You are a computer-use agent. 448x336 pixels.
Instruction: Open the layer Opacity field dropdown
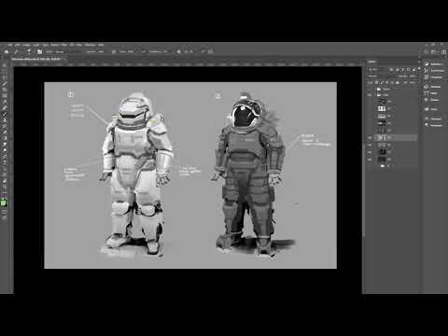click(x=412, y=77)
